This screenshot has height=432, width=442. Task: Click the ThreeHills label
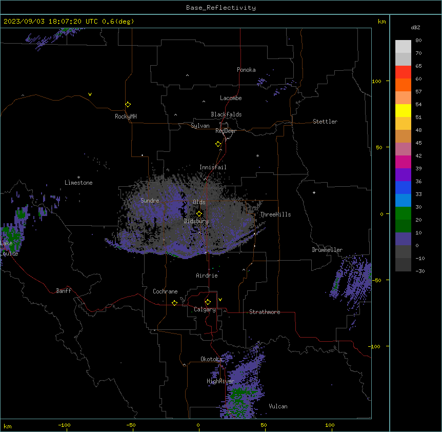tap(275, 214)
